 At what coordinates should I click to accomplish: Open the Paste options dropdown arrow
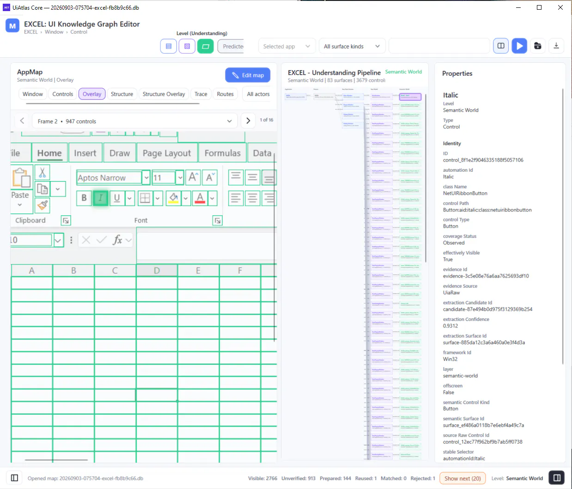20,205
